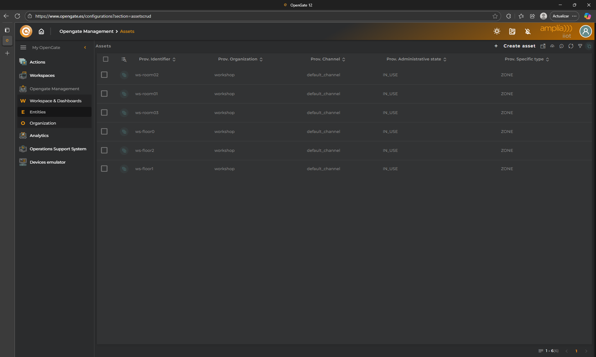
Task: Open the Analytics sidebar section
Action: click(39, 135)
